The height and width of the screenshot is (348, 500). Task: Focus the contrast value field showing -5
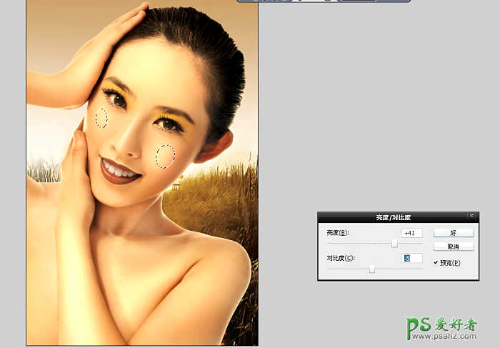(411, 258)
